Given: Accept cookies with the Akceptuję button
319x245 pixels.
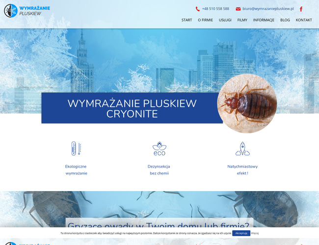Looking at the screenshot, I should (x=241, y=233).
